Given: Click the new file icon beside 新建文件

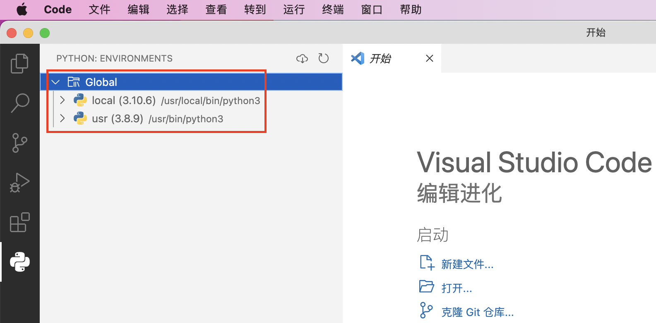Looking at the screenshot, I should tap(427, 263).
